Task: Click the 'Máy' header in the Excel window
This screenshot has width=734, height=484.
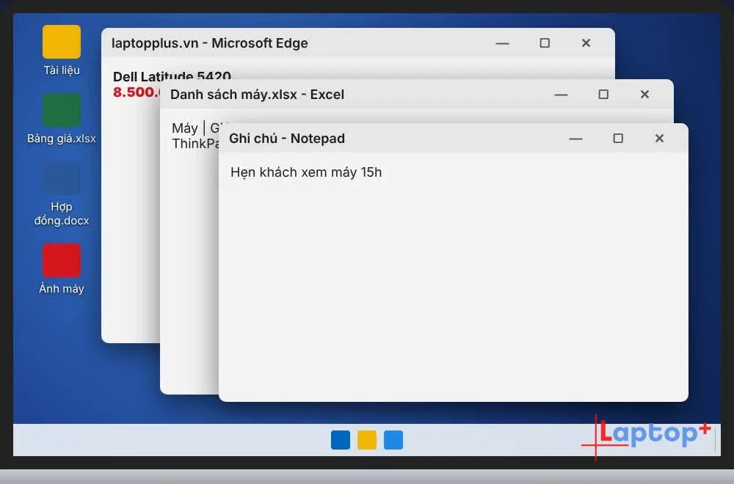Action: point(184,128)
